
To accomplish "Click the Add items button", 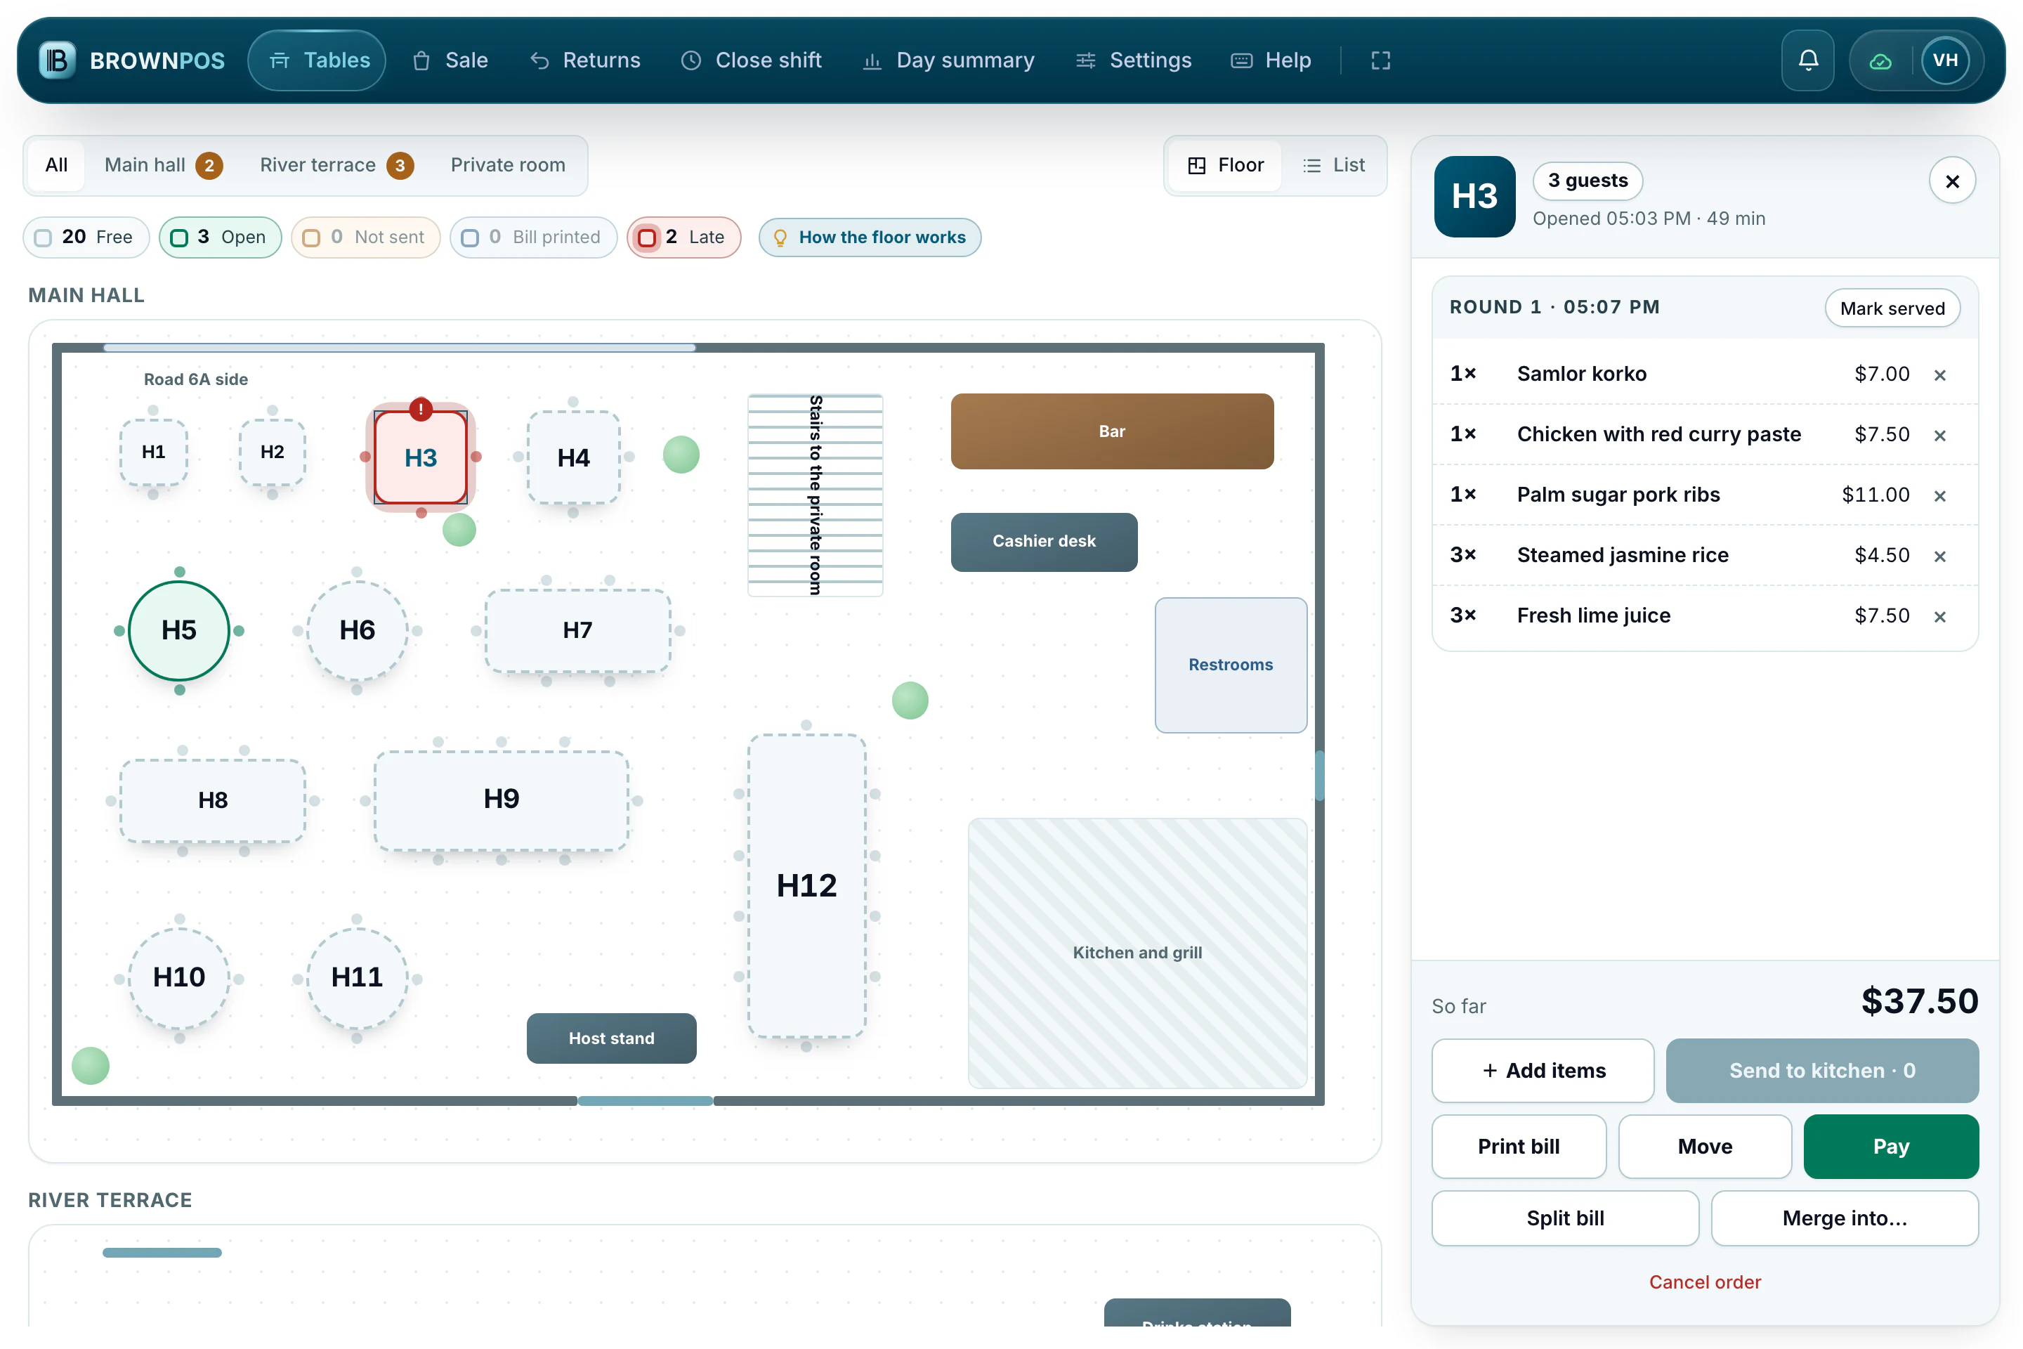I will pyautogui.click(x=1543, y=1070).
